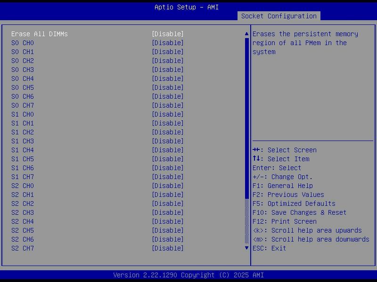The image size is (377, 282).
Task: Change S0 CH3 Disable setting
Action: click(168, 70)
